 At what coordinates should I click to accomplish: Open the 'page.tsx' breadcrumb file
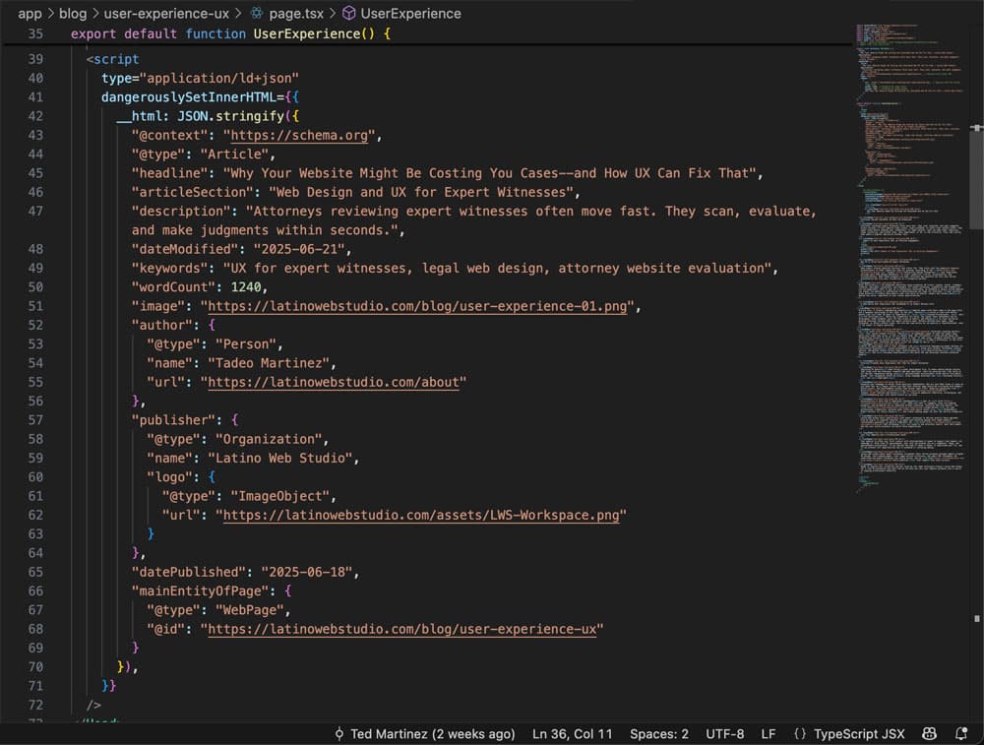click(296, 13)
